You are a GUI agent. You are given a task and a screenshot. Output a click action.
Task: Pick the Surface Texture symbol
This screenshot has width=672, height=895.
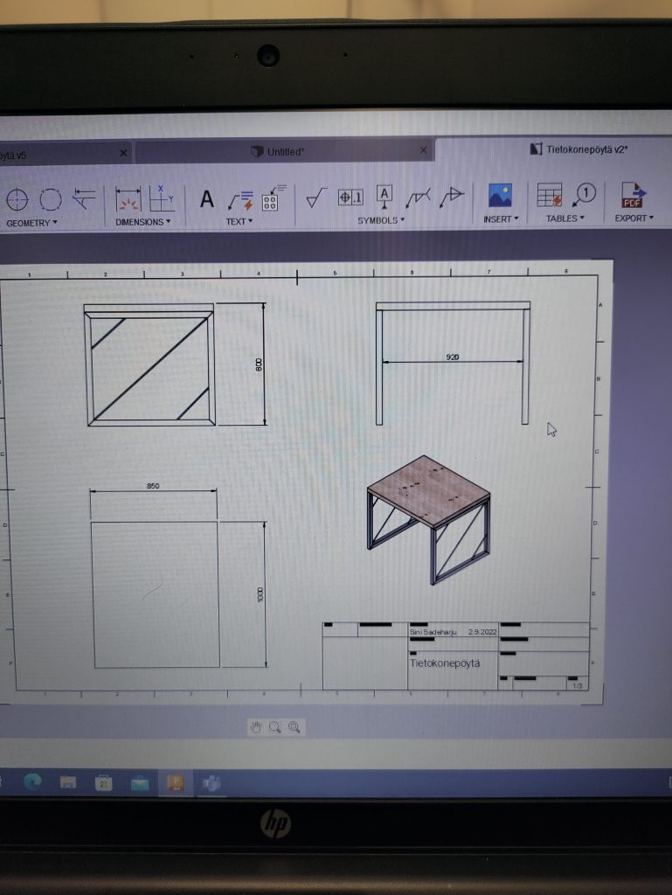tap(315, 198)
